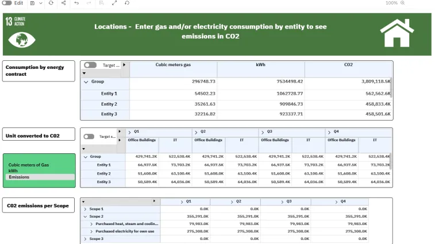This screenshot has width=435, height=244.
Task: Click the 100% zoom level indicator
Action: 391,3
